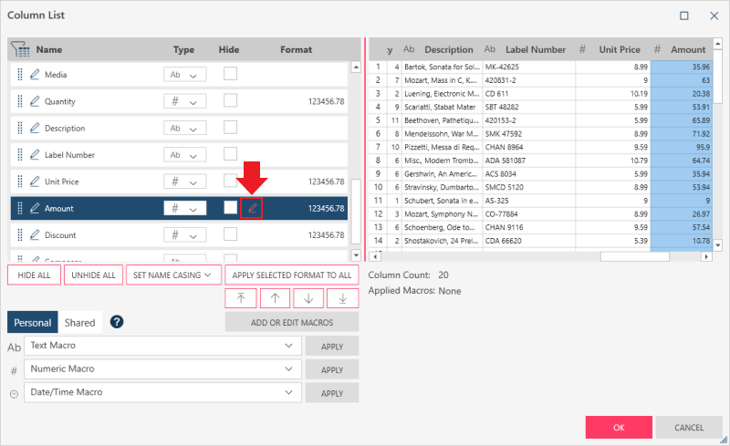Check the Hide box for Quantity

coord(231,100)
